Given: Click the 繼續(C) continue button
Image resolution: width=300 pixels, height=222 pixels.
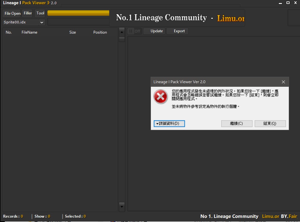Looking at the screenshot, I should tap(237, 124).
